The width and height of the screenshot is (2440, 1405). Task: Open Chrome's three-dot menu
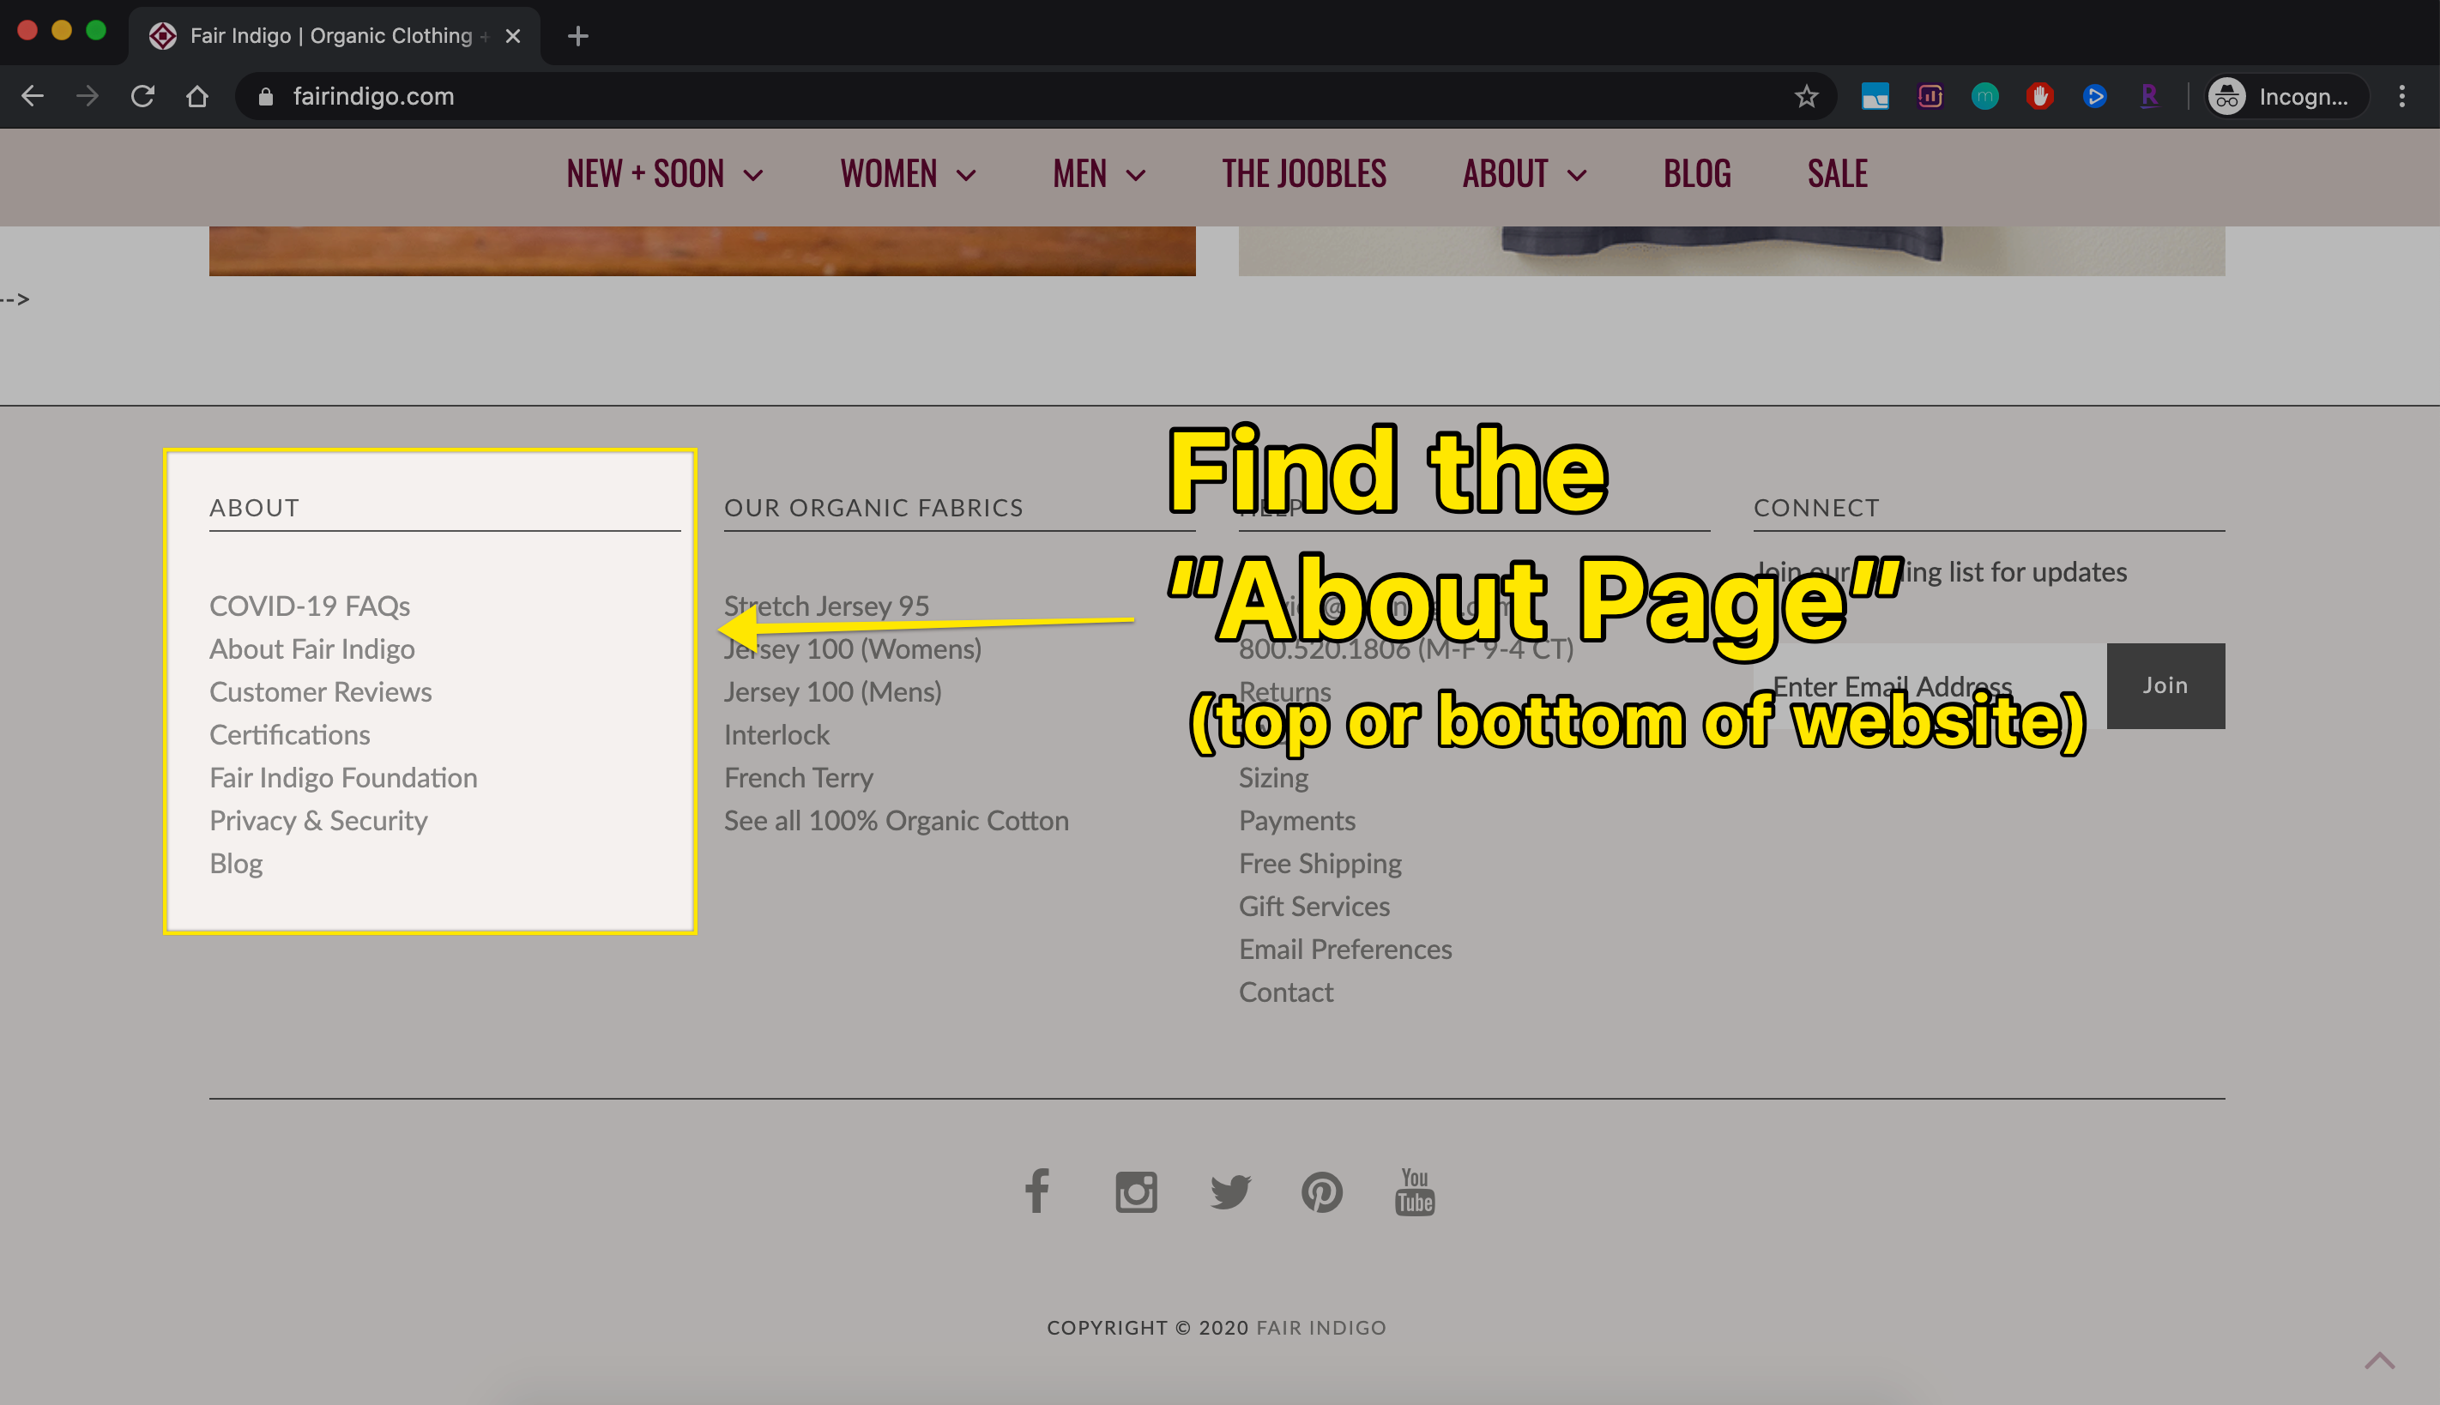[2401, 95]
